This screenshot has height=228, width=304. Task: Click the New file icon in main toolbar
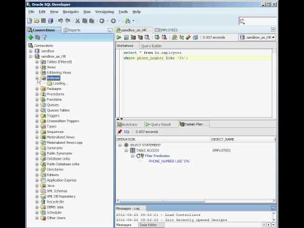coord(30,21)
